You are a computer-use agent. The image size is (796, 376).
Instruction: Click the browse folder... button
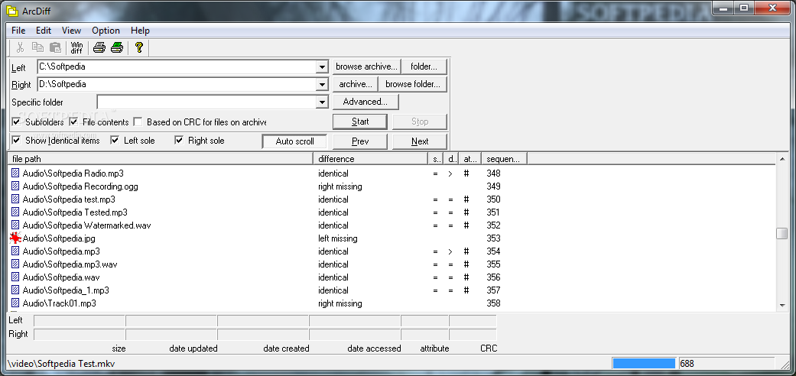[413, 84]
